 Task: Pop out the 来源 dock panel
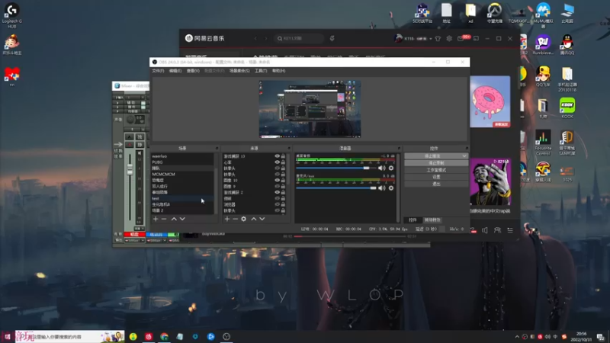click(x=289, y=148)
